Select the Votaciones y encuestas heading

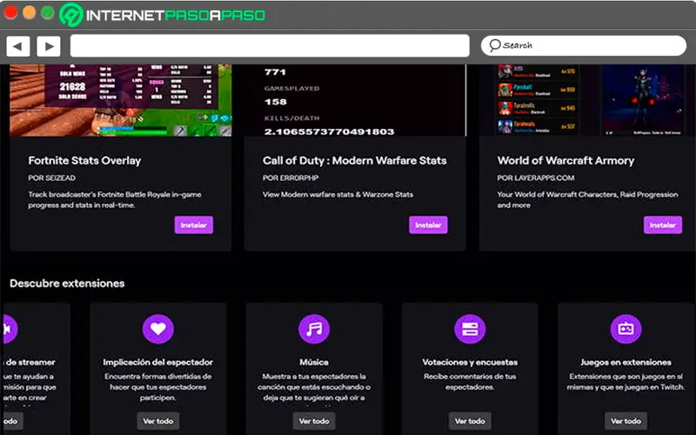click(470, 362)
